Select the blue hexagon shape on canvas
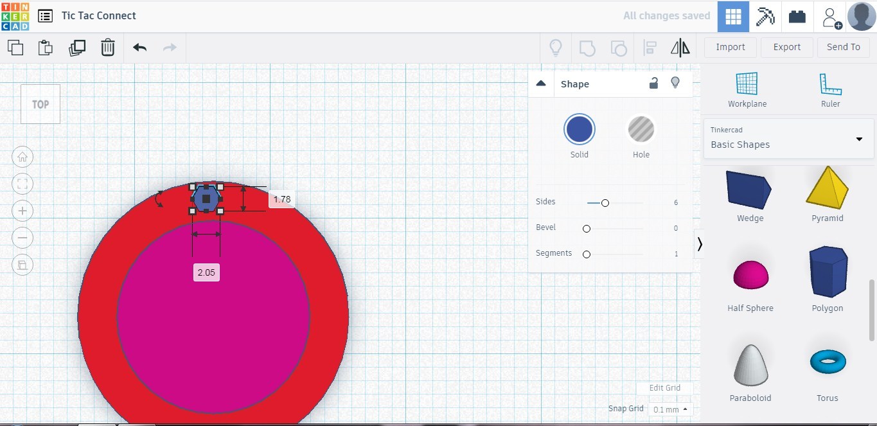This screenshot has width=877, height=426. click(206, 199)
